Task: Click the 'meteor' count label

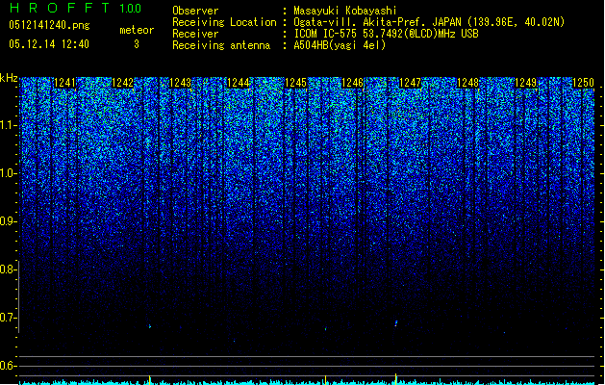Action: point(137,30)
